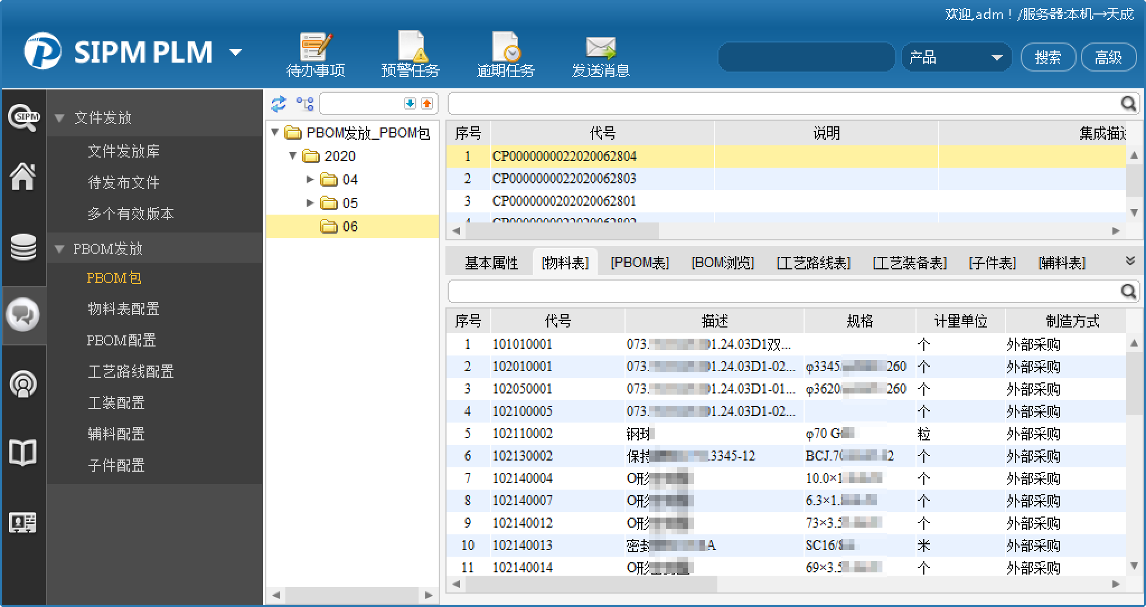The image size is (1146, 607).
Task: Click the magnifier in upper list search bar
Action: click(1128, 103)
